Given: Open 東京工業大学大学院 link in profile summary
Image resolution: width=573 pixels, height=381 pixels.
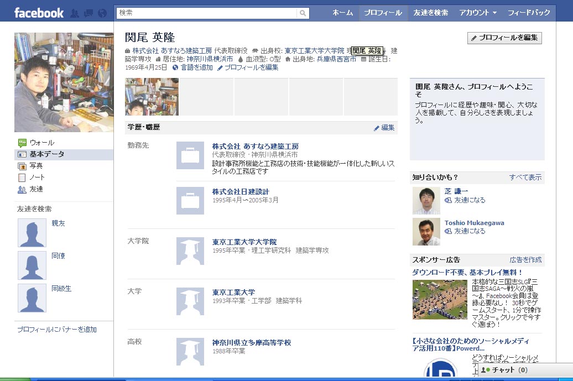Looking at the screenshot, I should (x=314, y=51).
